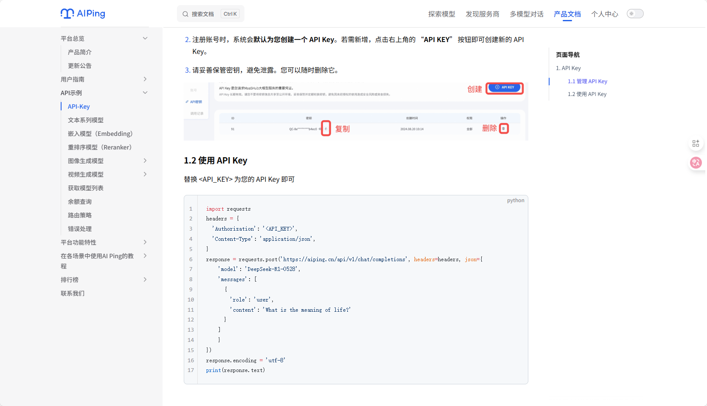707x406 pixels.
Task: Expand the 图像生成模型 sidebar section
Action: click(x=145, y=161)
